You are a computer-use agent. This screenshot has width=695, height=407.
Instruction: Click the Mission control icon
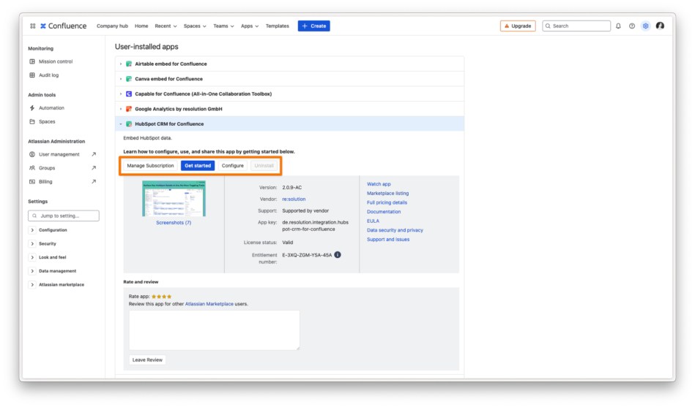click(32, 61)
